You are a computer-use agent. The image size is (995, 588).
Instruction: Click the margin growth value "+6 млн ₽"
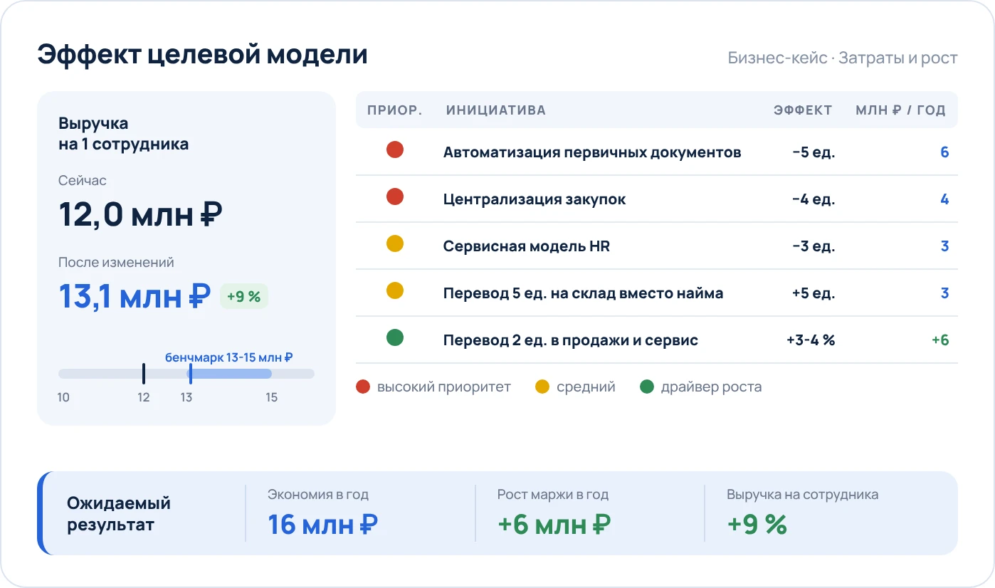[x=554, y=525]
